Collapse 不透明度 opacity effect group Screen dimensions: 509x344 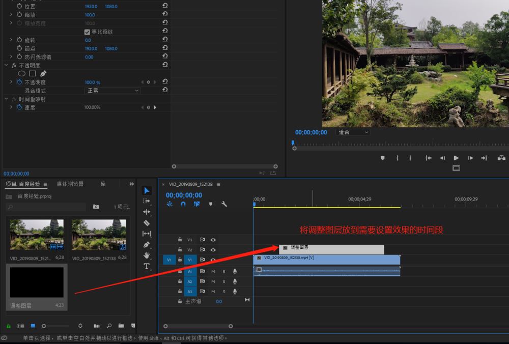[6, 65]
